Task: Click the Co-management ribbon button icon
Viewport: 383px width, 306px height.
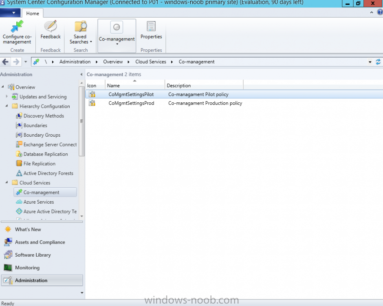Action: (117, 27)
